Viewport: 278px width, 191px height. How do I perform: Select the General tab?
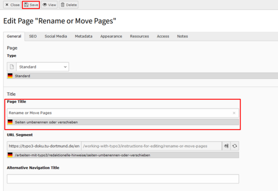(x=14, y=36)
